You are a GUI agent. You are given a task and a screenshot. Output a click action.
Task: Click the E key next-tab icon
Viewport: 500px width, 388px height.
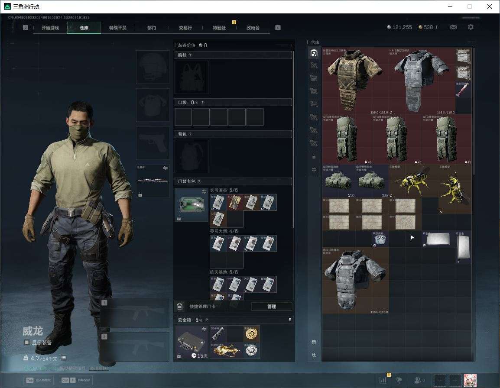point(278,28)
